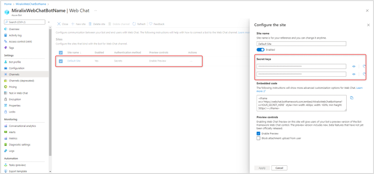
Task: Click the first secret key field
Action: click(x=301, y=66)
